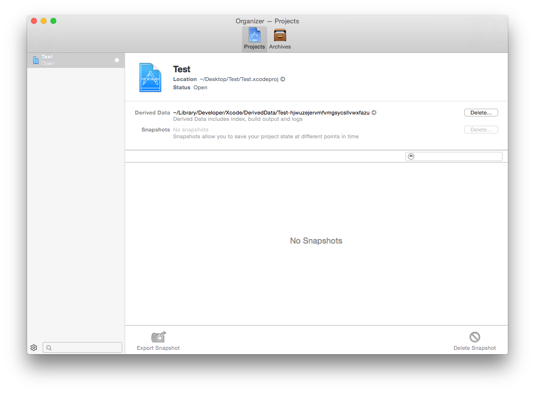Click the sidebar project search field
535x393 pixels.
(x=82, y=347)
